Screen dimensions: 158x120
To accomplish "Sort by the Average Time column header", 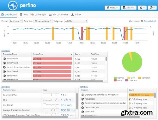I will (x=52, y=54).
